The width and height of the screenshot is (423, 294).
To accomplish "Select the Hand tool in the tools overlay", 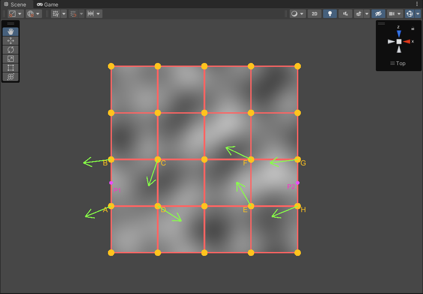I will [10, 31].
